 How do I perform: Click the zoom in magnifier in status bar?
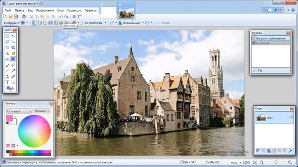click(290, 162)
